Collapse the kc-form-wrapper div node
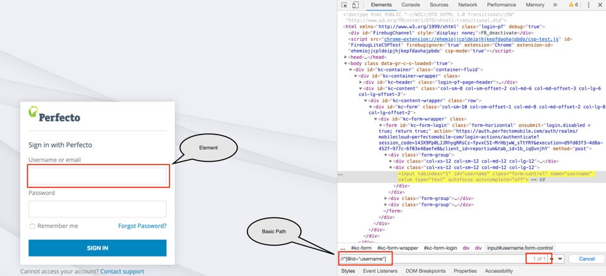The width and height of the screenshot is (606, 276). 376,119
